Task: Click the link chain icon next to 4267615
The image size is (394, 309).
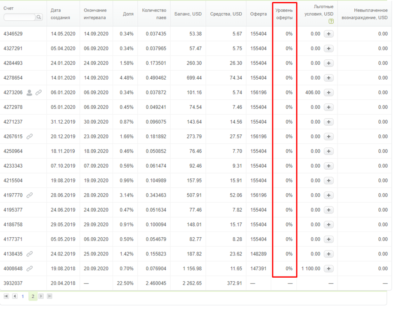Action: (x=30, y=136)
